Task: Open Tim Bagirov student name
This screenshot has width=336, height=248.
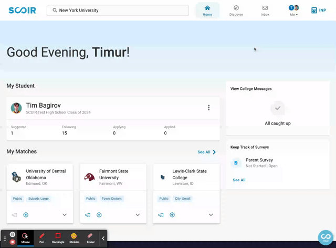Action: click(x=43, y=105)
